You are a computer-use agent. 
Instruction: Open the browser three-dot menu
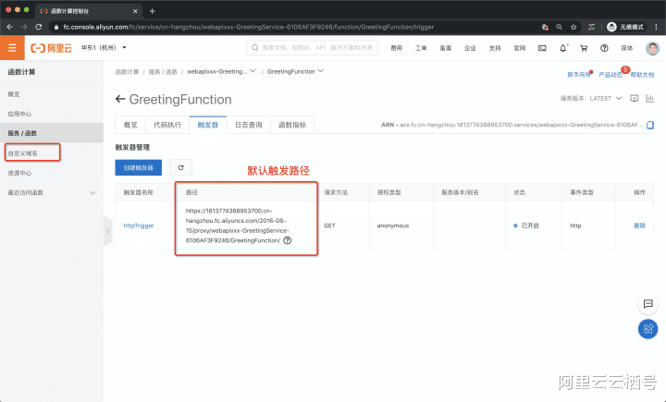(656, 27)
